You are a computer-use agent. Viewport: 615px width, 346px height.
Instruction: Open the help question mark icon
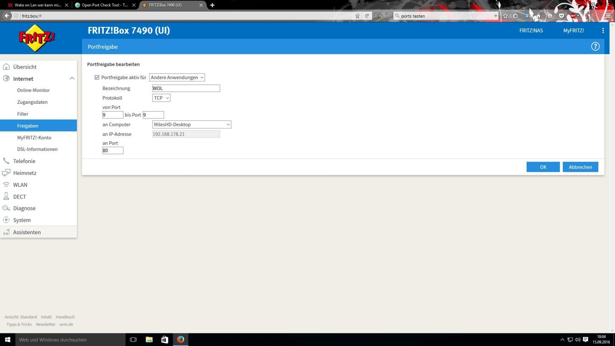pos(595,47)
